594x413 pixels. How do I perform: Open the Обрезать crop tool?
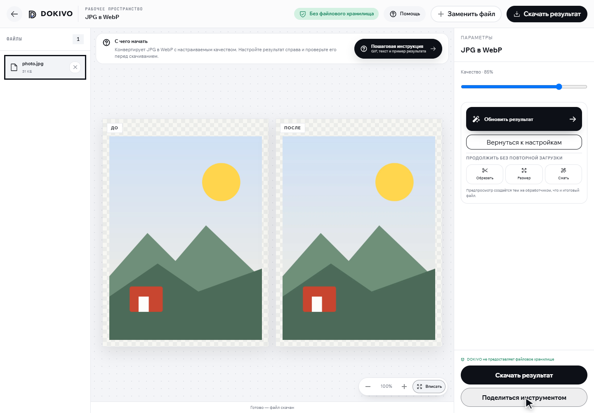[485, 174]
